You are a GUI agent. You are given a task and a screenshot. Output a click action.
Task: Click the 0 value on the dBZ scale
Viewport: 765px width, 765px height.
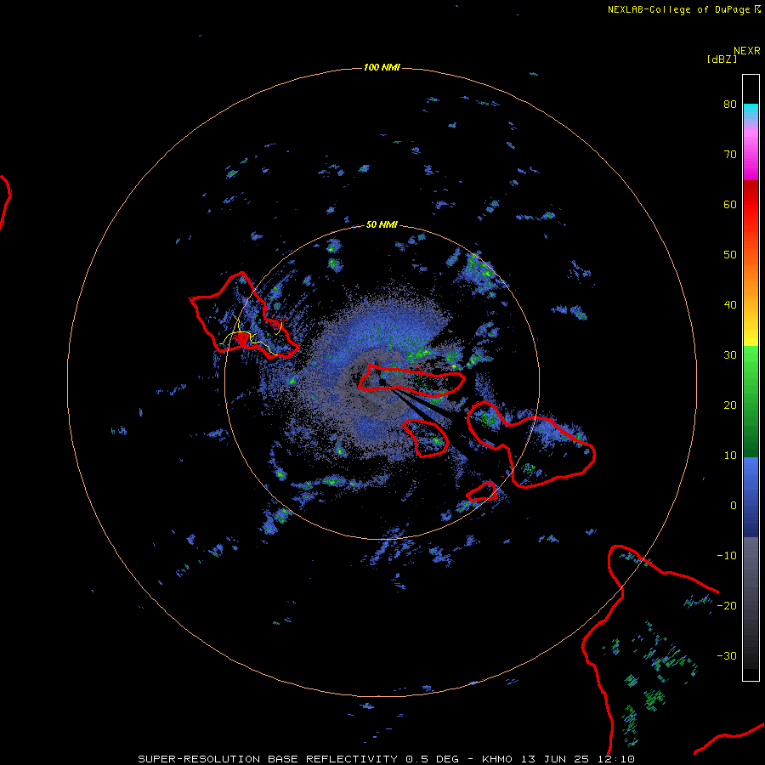[734, 506]
